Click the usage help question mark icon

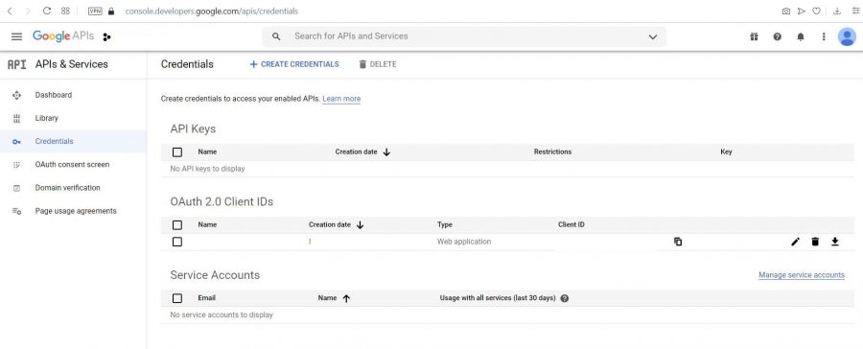click(x=564, y=298)
